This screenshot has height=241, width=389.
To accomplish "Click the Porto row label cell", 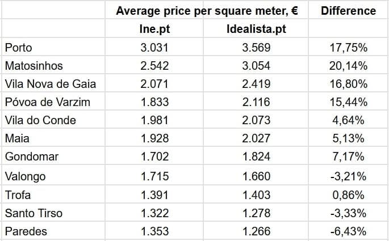I will (18, 48).
